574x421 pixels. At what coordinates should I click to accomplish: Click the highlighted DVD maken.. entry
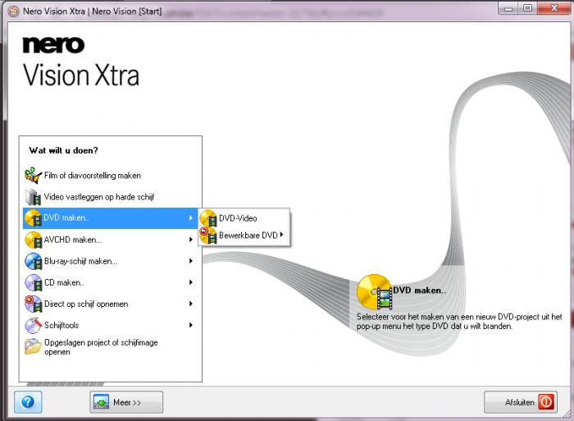point(110,218)
